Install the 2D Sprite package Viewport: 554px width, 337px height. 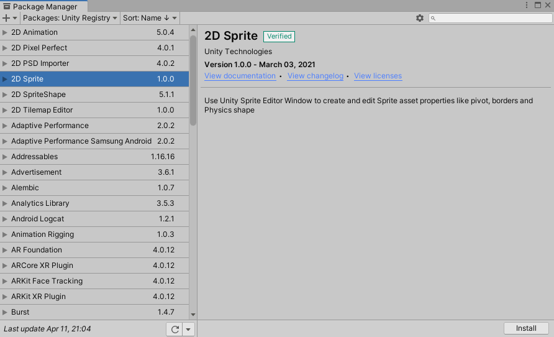526,328
